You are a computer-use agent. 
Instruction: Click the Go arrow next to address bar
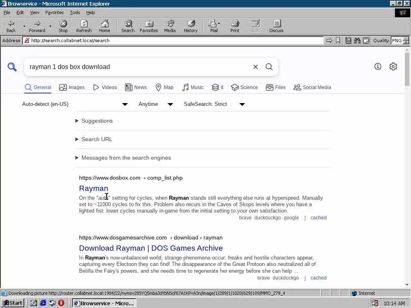coord(329,41)
